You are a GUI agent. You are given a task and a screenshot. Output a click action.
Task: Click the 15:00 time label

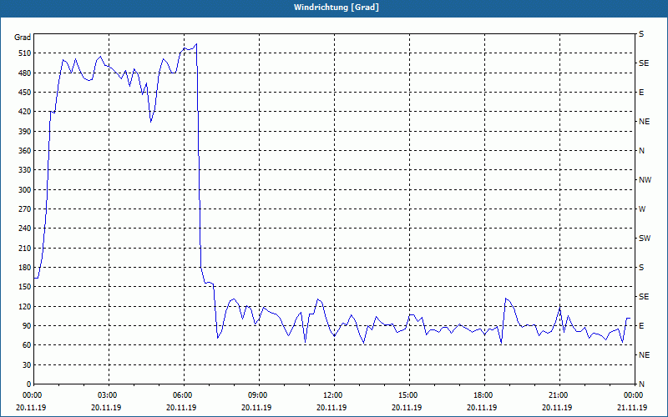click(409, 395)
